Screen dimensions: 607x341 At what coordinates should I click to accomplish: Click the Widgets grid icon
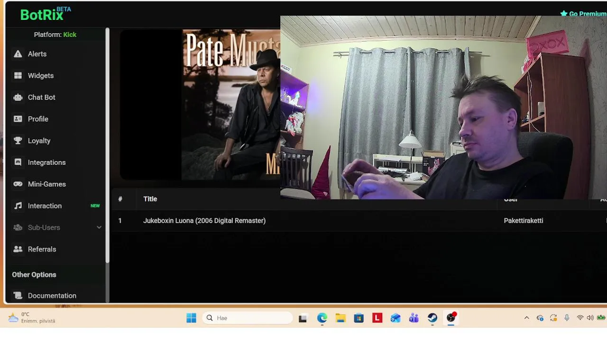click(18, 76)
